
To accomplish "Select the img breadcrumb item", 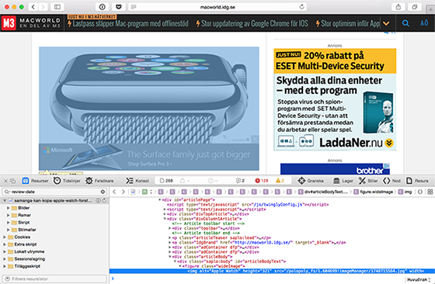I will coord(405,192).
